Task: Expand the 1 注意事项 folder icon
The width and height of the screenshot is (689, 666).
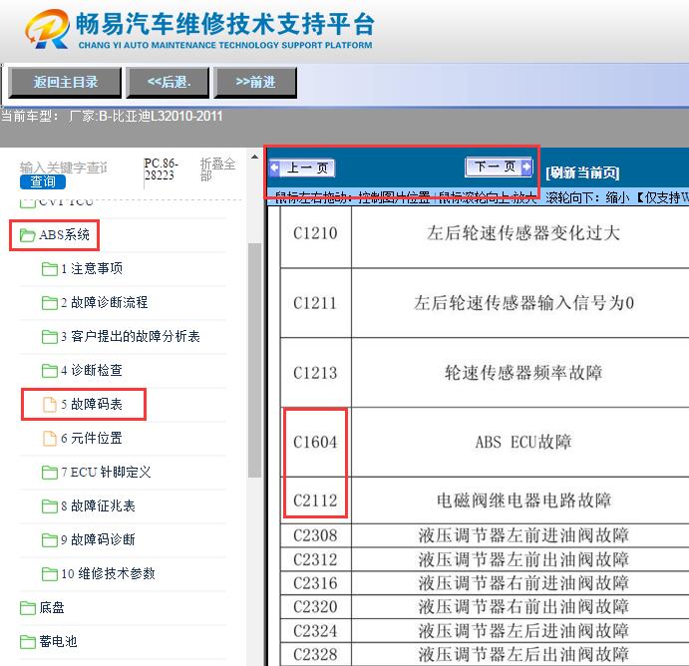Action: [x=50, y=269]
